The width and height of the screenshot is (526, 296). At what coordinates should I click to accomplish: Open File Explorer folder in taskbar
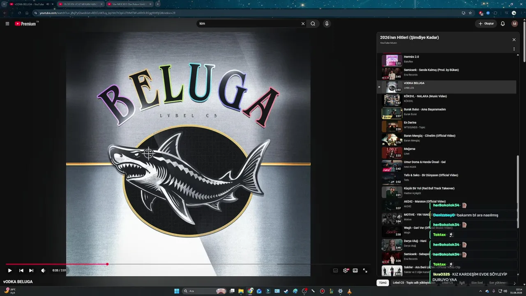241,291
